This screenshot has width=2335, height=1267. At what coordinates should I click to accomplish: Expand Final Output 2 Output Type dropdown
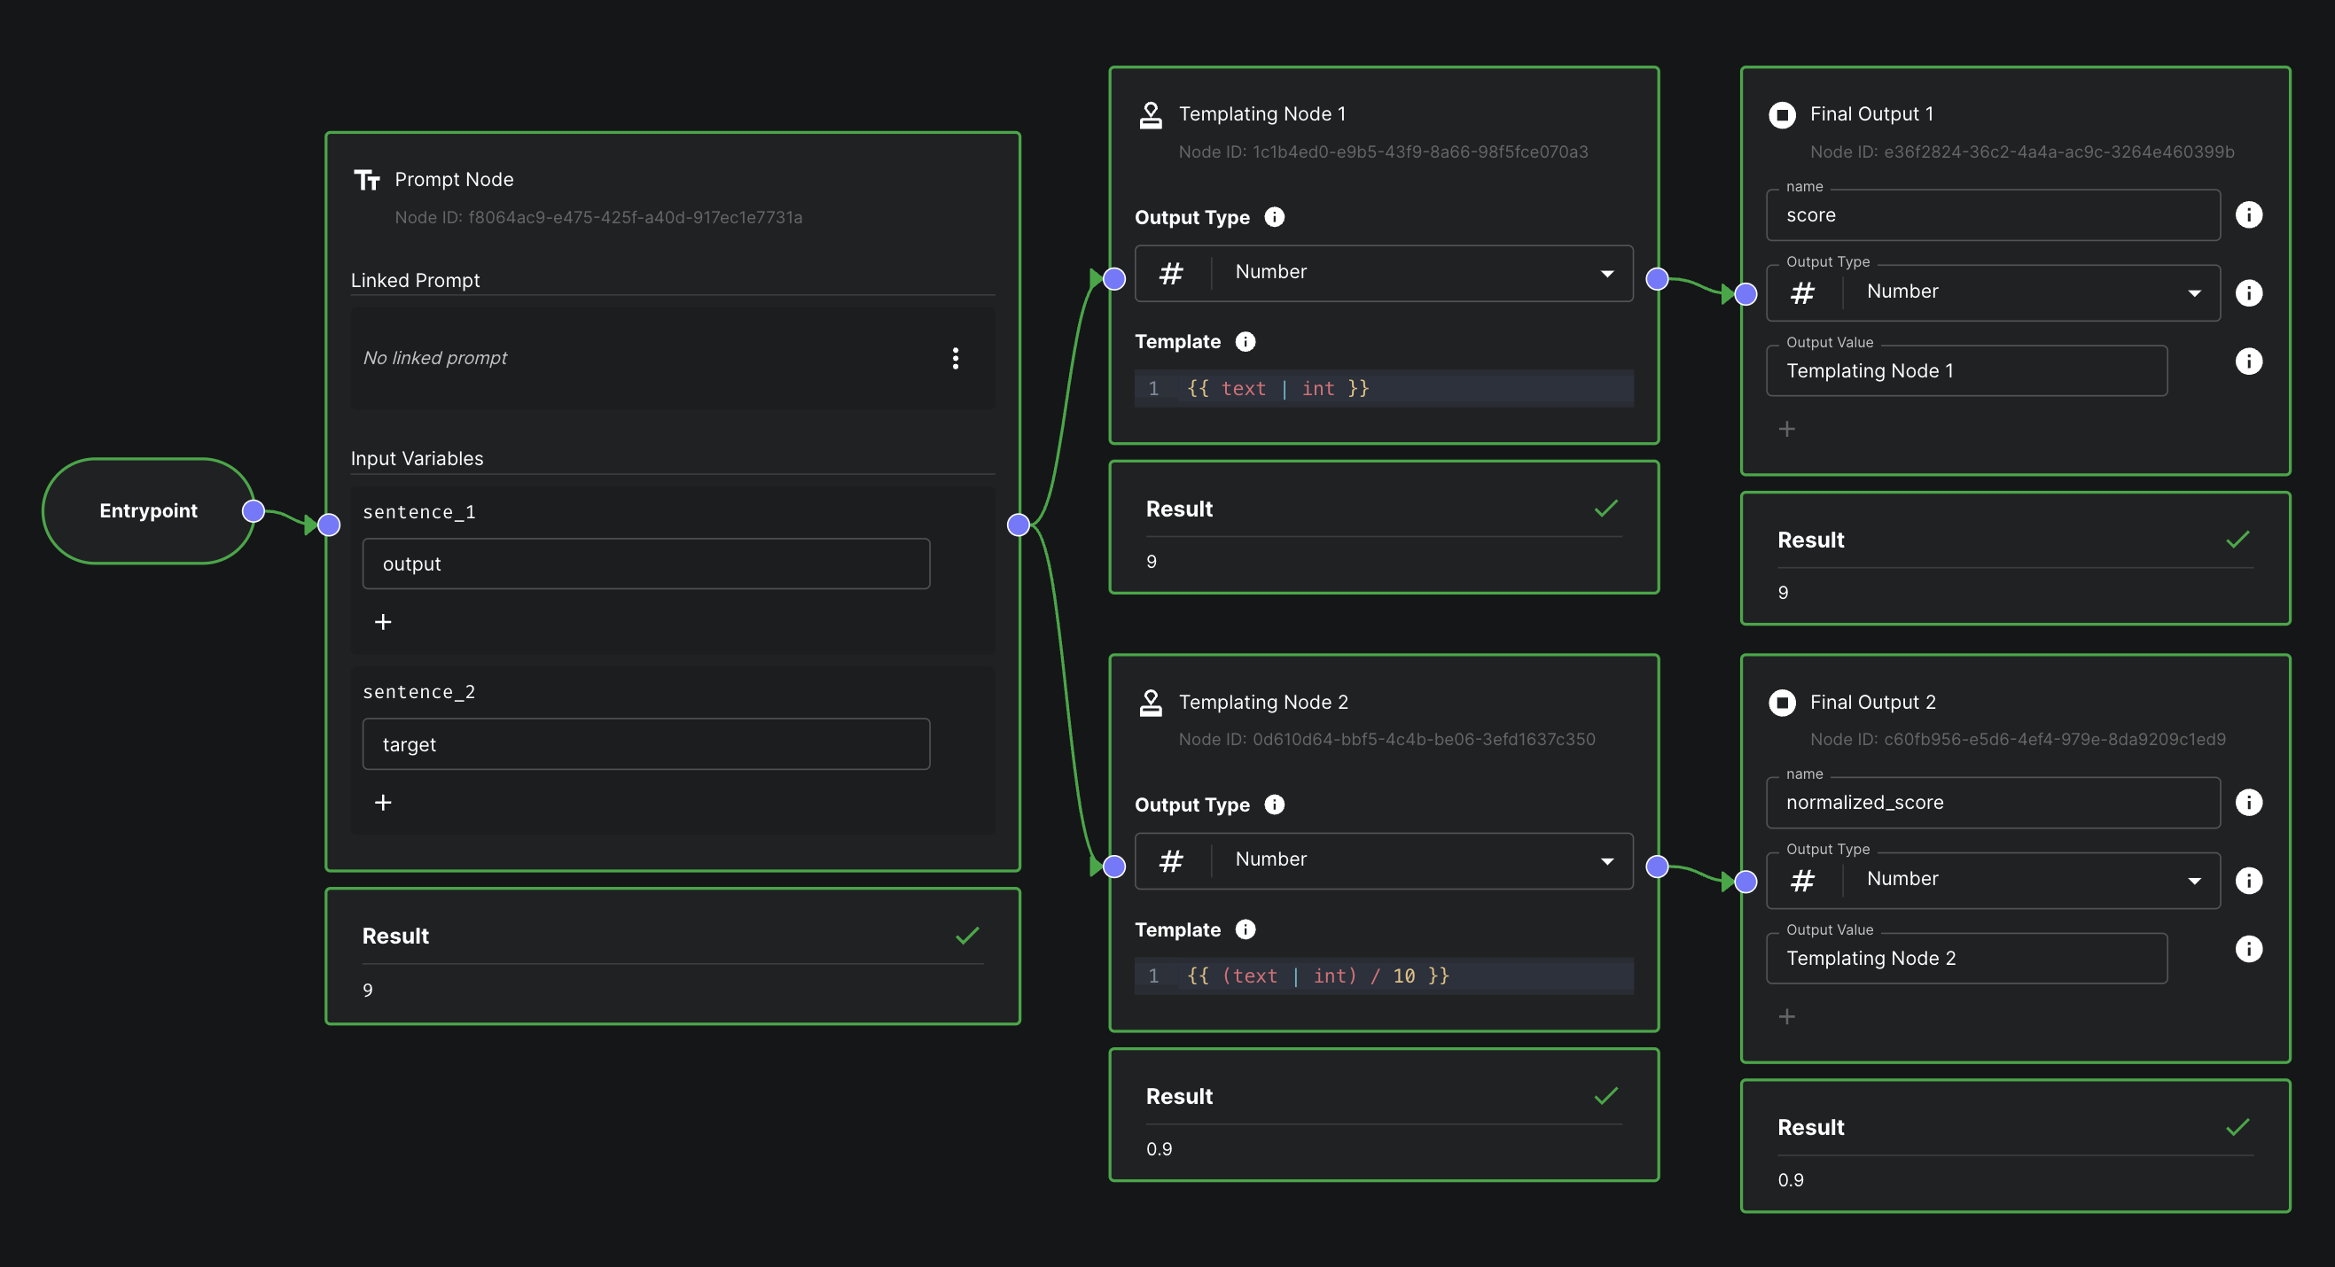[x=1992, y=881]
